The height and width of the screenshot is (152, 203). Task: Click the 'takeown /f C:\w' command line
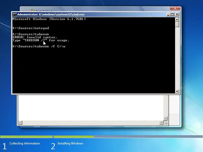(x=39, y=46)
